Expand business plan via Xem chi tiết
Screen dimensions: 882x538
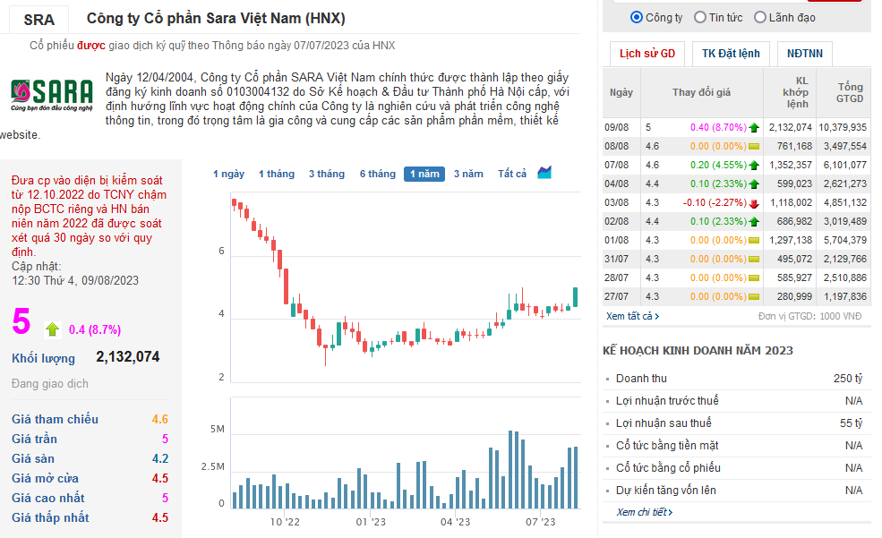coord(644,512)
